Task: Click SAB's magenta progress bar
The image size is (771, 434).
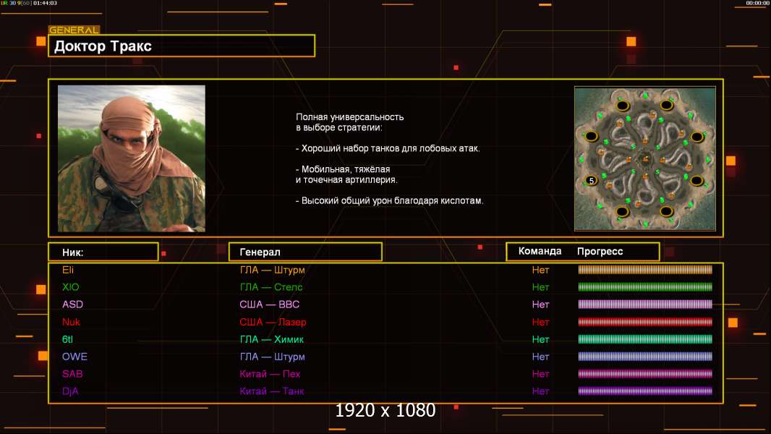Action: 645,374
